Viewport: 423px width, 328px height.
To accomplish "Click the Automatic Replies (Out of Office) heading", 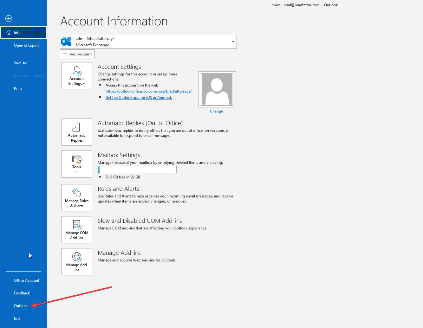I will (x=140, y=123).
